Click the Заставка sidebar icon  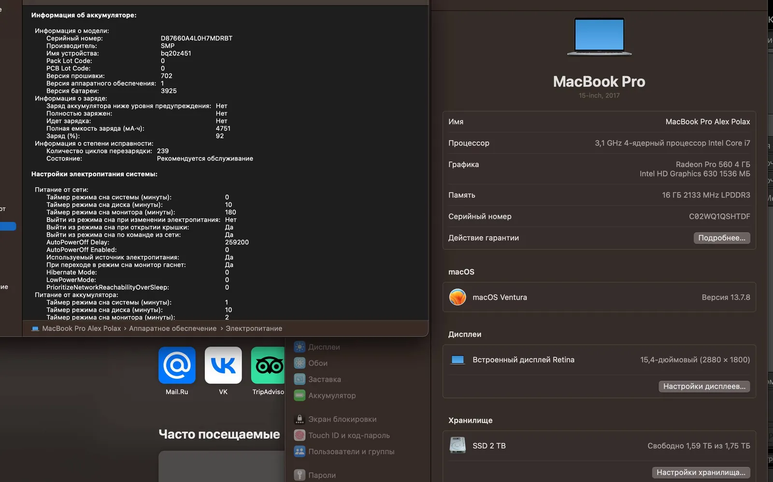pyautogui.click(x=300, y=379)
